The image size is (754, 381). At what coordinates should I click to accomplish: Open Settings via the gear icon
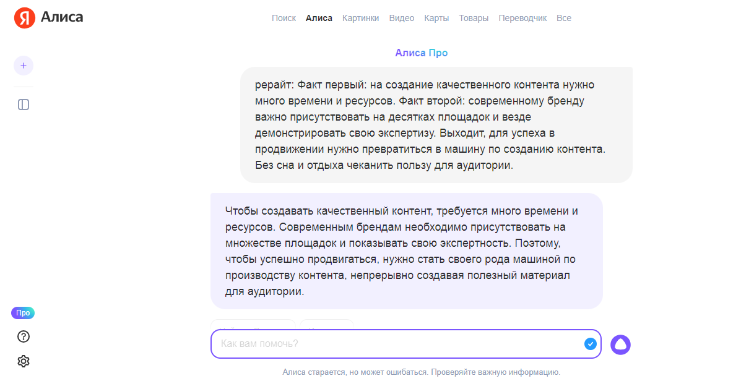23,361
